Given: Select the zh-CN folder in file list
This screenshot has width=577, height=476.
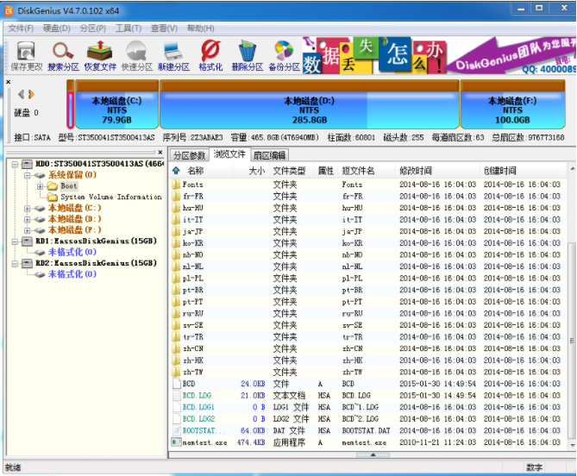Looking at the screenshot, I should point(195,348).
